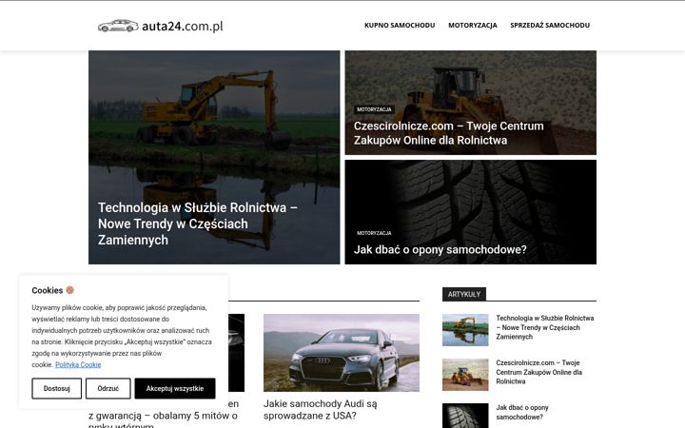This screenshot has height=428, width=685.
Task: Open the tire thumbnail in the Artykuły sidebar
Action: (x=465, y=416)
